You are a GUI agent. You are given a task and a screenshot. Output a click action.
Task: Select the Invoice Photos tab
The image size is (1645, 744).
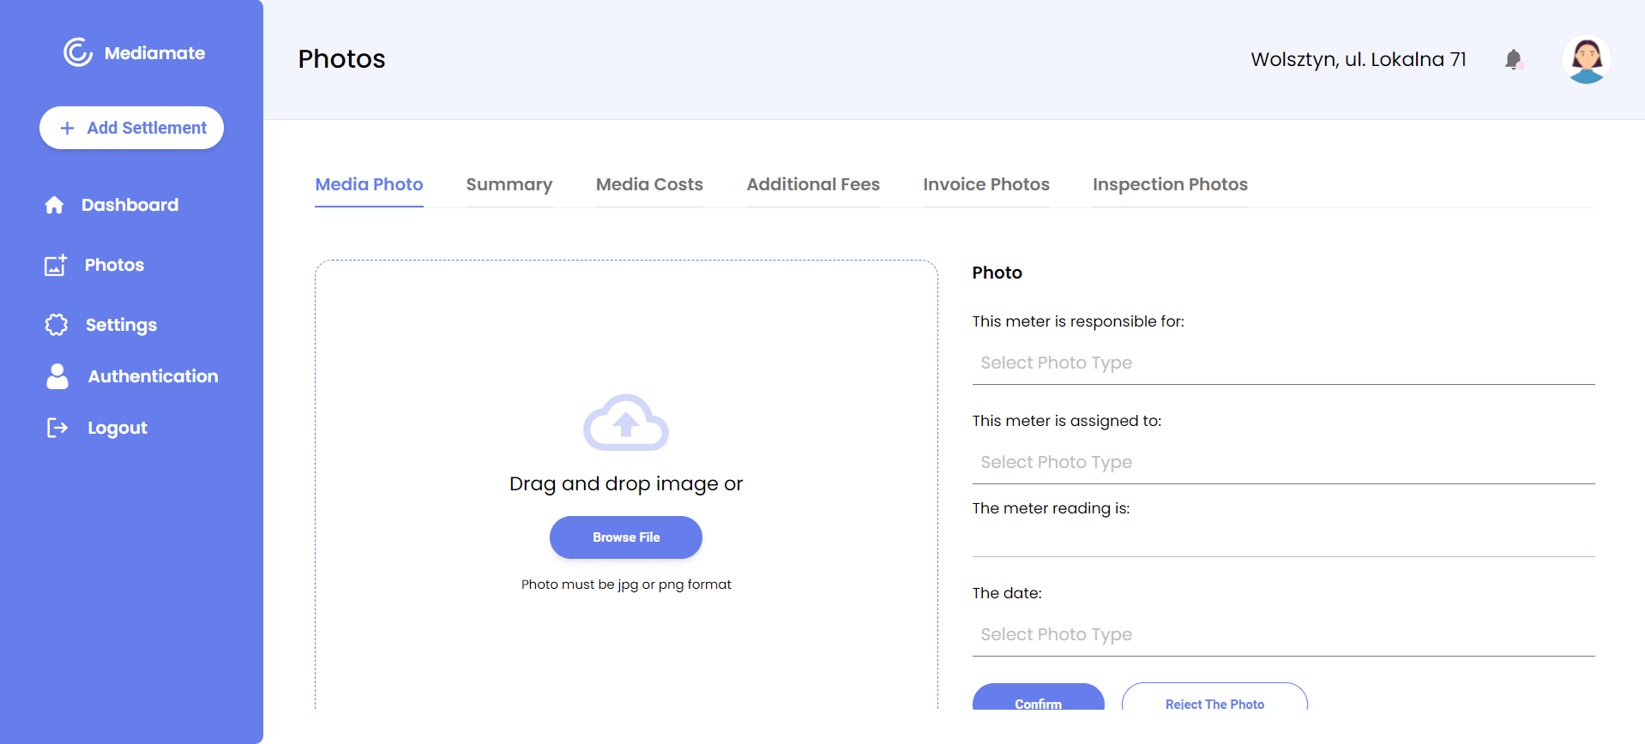click(x=986, y=184)
